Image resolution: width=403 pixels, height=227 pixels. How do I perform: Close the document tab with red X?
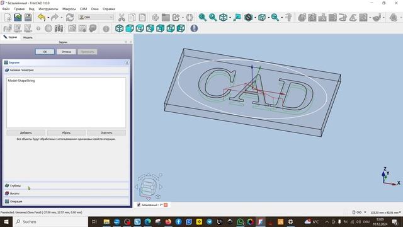166,205
